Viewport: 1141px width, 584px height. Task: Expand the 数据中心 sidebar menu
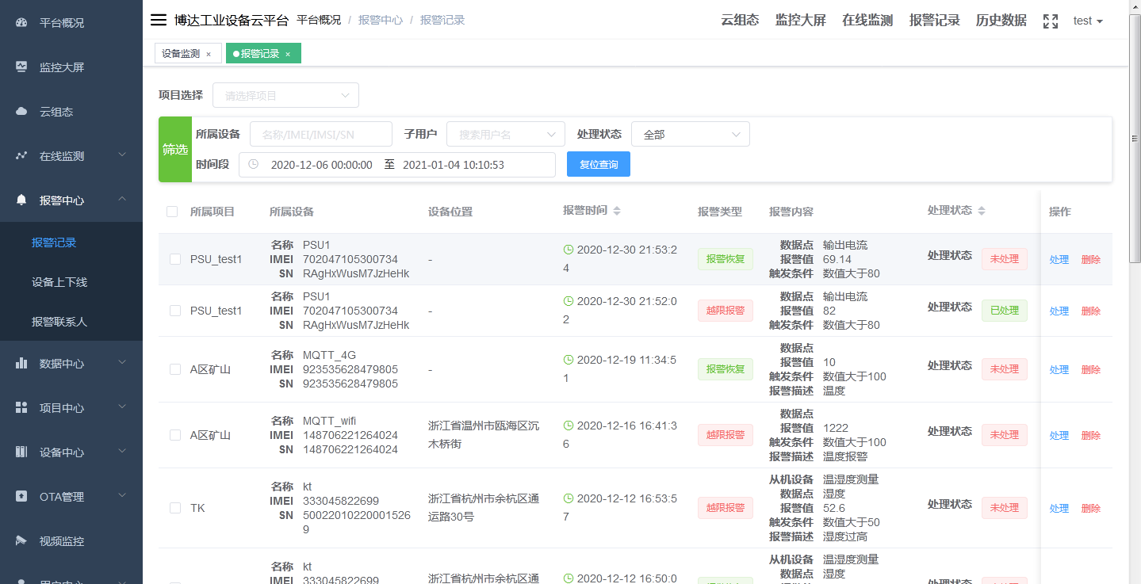71,364
